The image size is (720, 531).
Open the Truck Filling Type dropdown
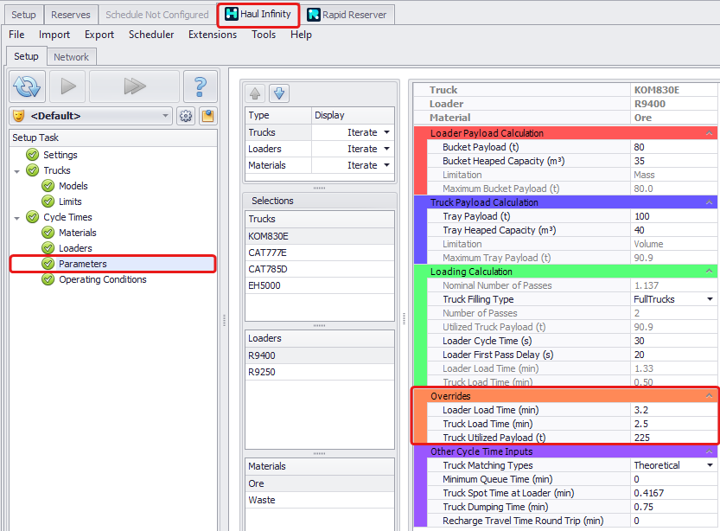[x=710, y=299]
